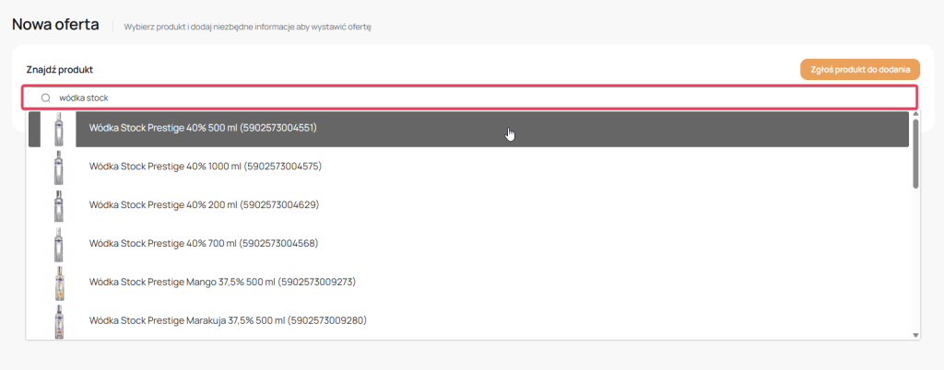Screen dimensions: 944x370
Task: Click the Mango vodka bottle image
Action: (59, 283)
